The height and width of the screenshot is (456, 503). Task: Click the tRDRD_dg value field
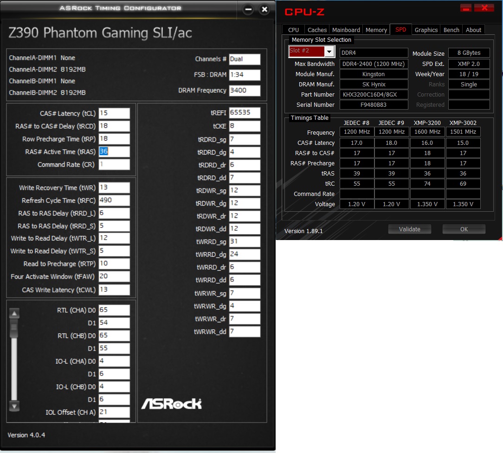click(x=245, y=152)
